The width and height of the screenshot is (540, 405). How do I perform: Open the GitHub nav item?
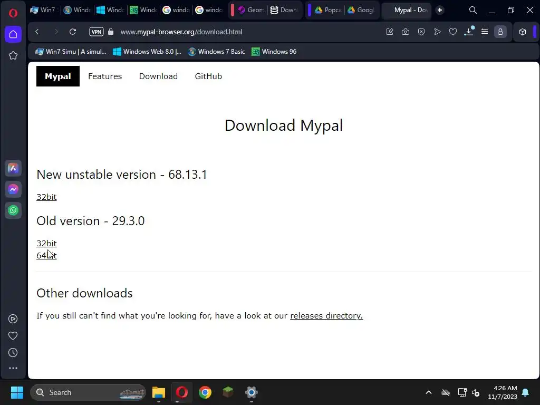click(x=208, y=76)
